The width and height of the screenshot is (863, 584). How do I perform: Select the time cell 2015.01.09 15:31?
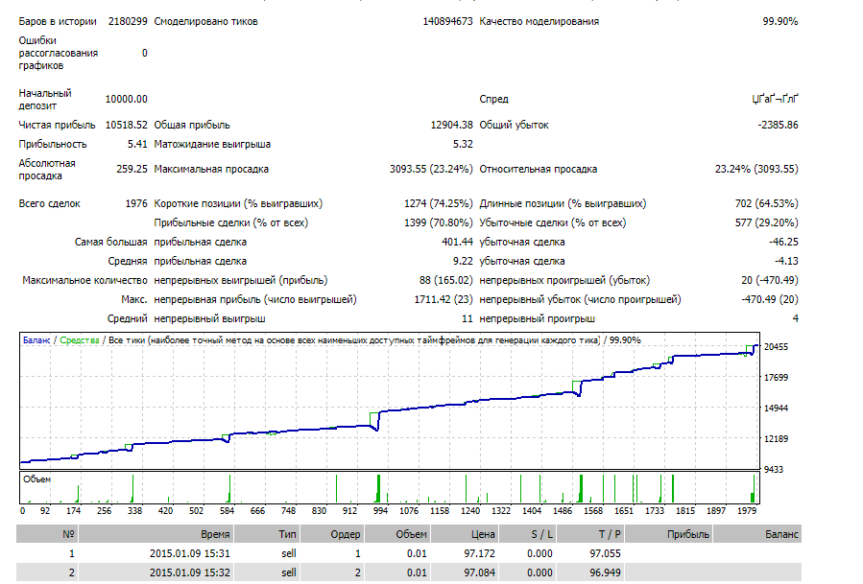pyautogui.click(x=190, y=553)
